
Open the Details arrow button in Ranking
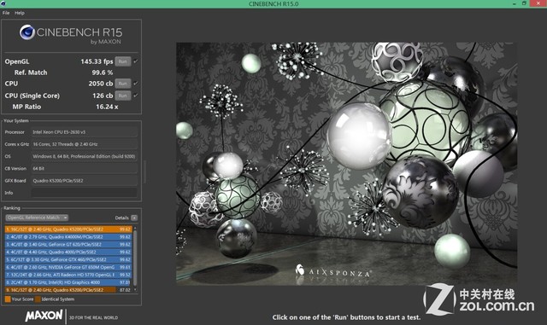point(134,218)
